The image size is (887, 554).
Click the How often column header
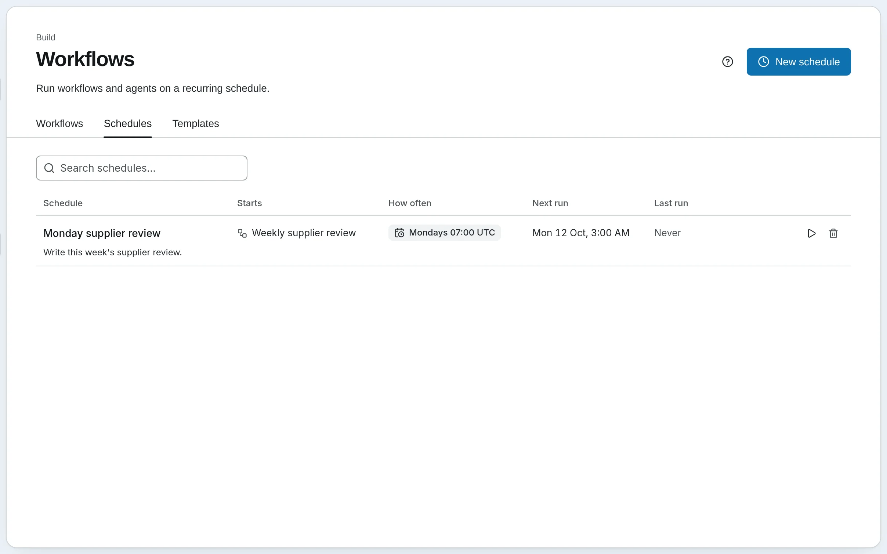(410, 203)
